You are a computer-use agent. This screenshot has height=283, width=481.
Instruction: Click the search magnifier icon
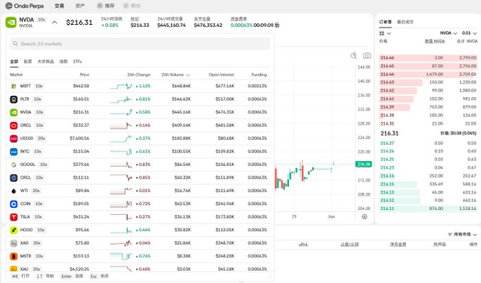16,44
